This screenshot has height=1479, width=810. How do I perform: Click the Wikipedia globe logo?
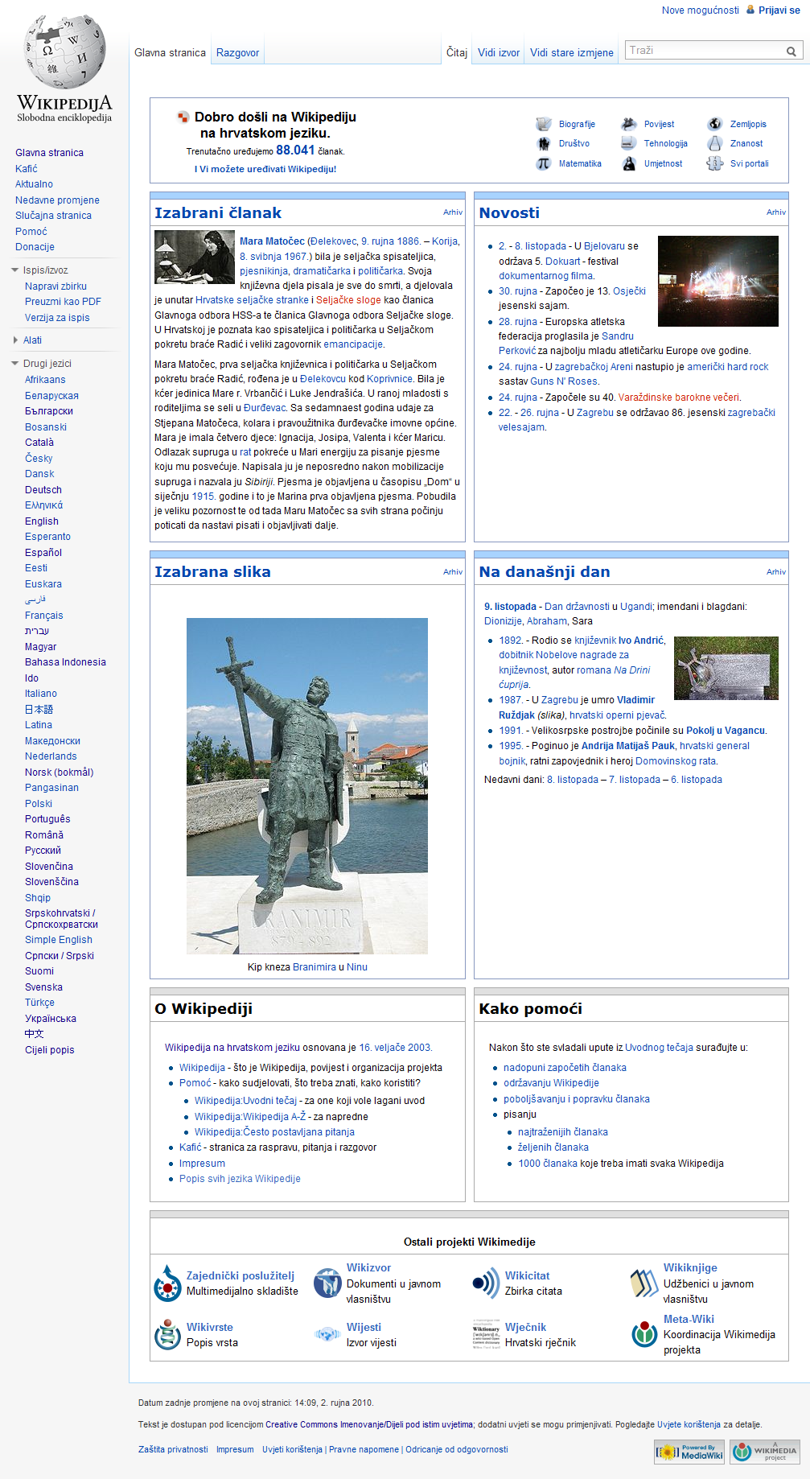pos(64,68)
